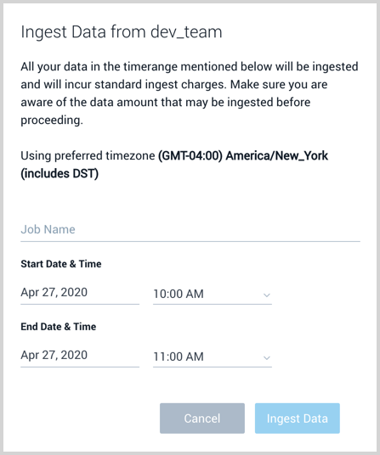Click the standard ingest charges warning paragraph
This screenshot has height=455, width=380.
190,93
